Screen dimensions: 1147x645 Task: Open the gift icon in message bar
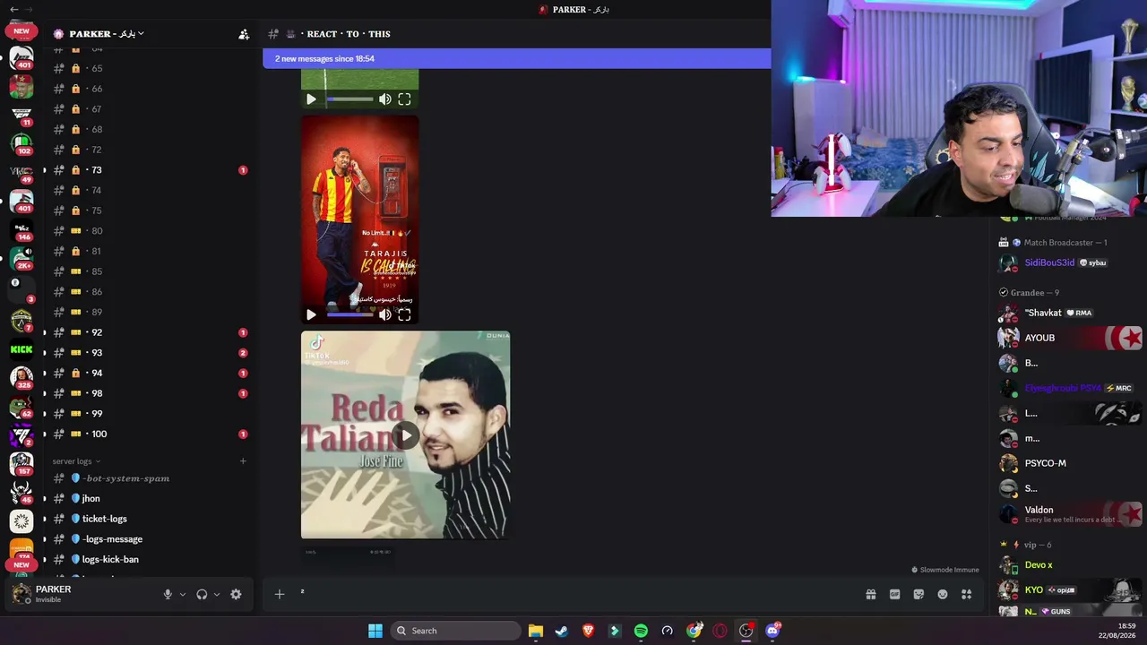click(x=870, y=594)
